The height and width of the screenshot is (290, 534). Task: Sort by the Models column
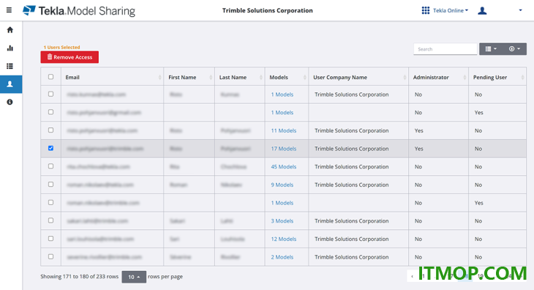pos(287,78)
